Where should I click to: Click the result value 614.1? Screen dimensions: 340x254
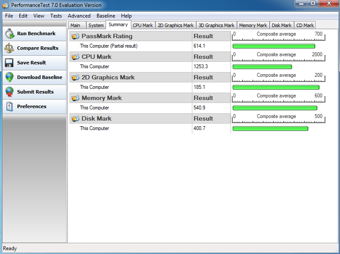pos(199,46)
